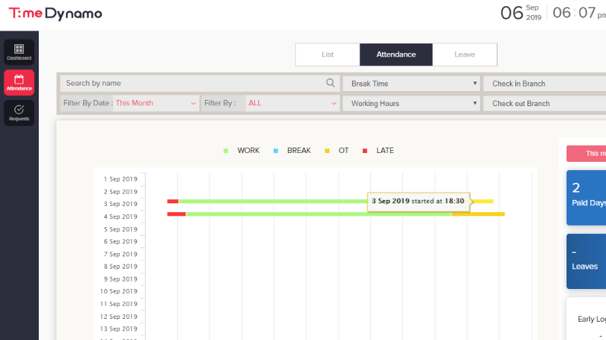The width and height of the screenshot is (606, 340).
Task: Click the Check out Branch filter
Action: pyautogui.click(x=545, y=103)
